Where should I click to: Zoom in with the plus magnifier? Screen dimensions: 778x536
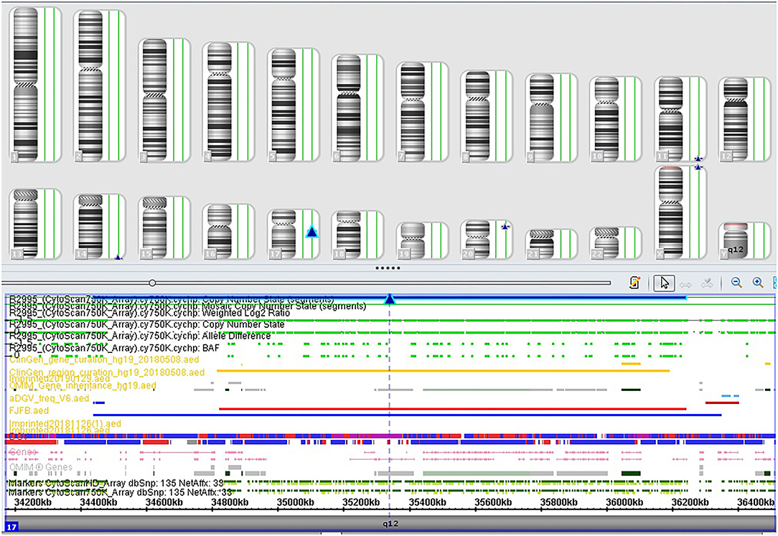click(758, 283)
